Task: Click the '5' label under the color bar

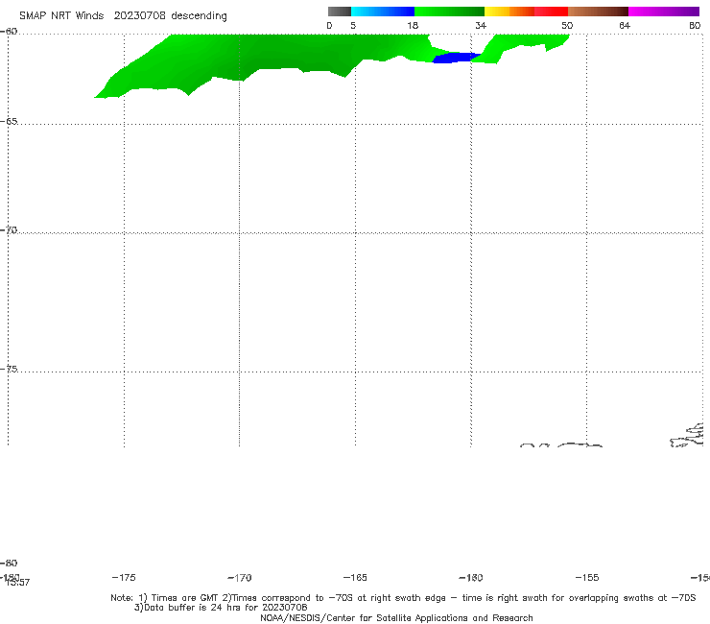Action: (353, 25)
